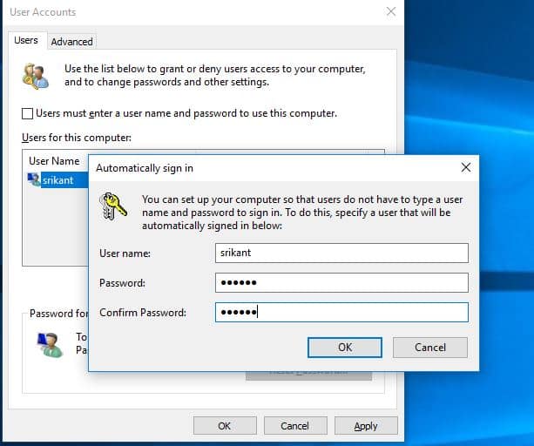
Task: Focus the Confirm Password input field
Action: 341,312
